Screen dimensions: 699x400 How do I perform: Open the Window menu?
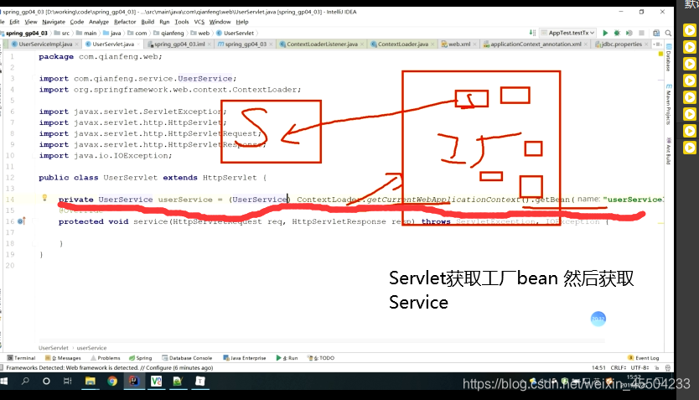pos(220,22)
